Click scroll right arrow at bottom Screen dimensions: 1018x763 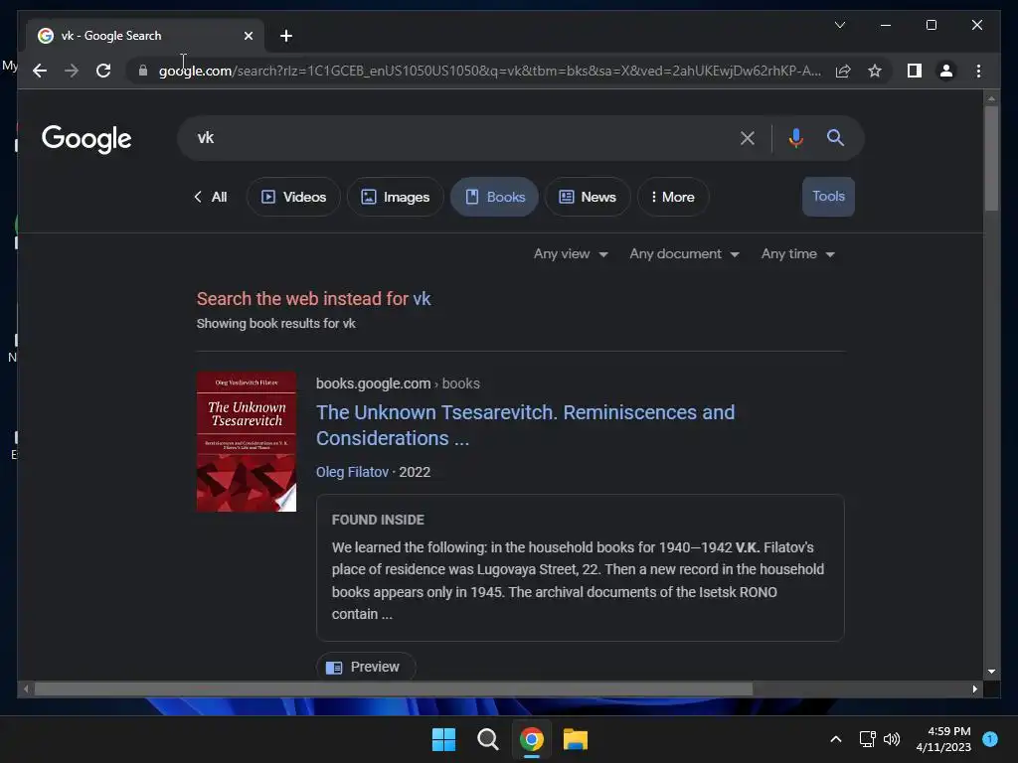point(974,689)
